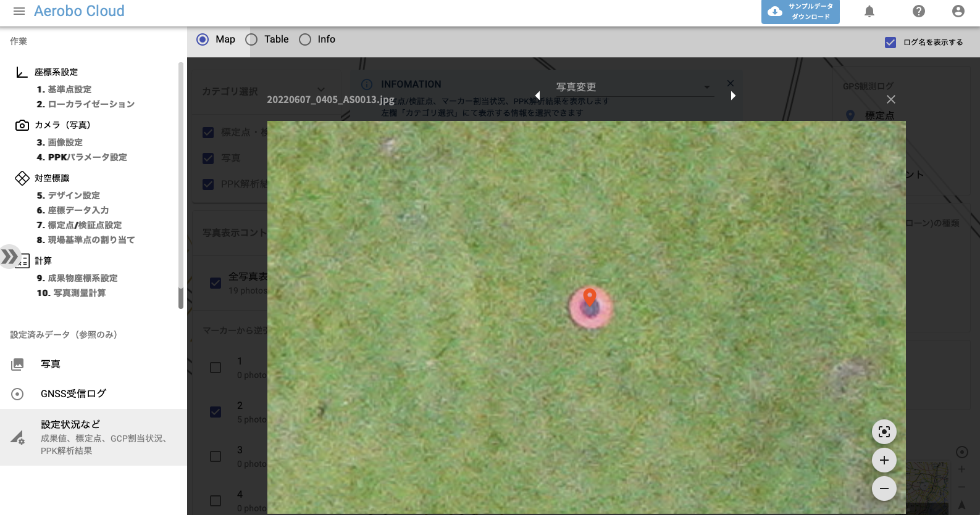Click the left sidebar scrollbar
Image resolution: width=980 pixels, height=515 pixels.
point(181,185)
